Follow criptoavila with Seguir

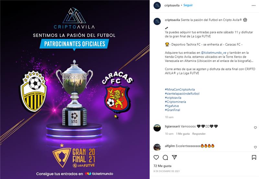pyautogui.click(x=188, y=5)
